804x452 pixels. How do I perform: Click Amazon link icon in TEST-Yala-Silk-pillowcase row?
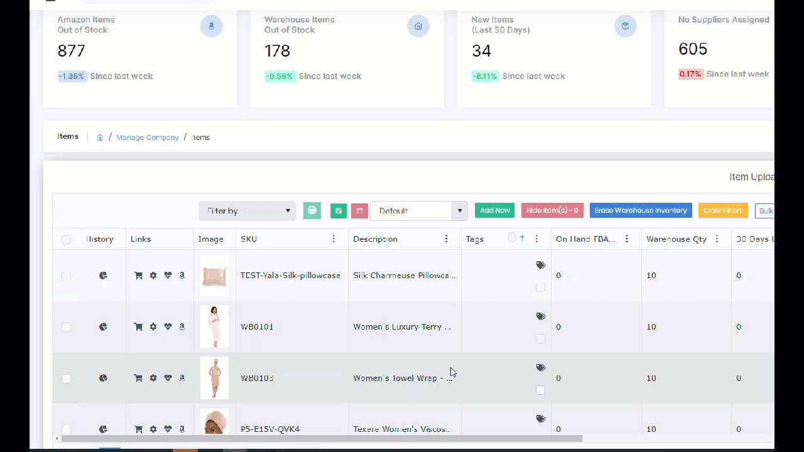[x=182, y=276]
